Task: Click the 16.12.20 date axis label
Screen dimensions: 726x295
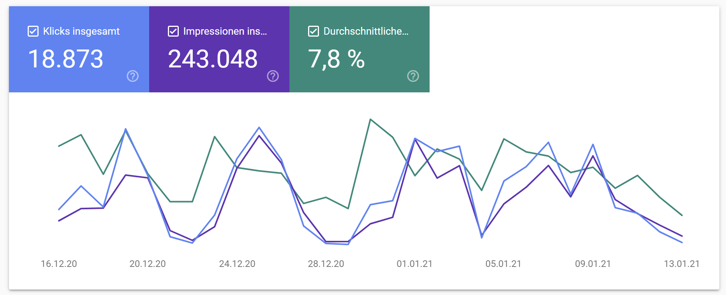Action: (59, 264)
